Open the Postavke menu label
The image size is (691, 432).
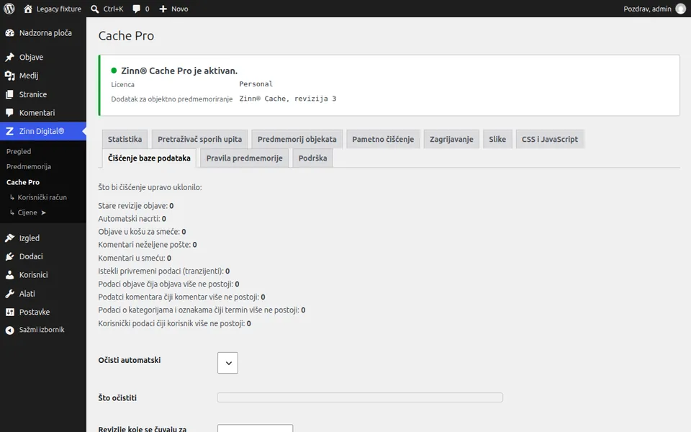pos(35,312)
